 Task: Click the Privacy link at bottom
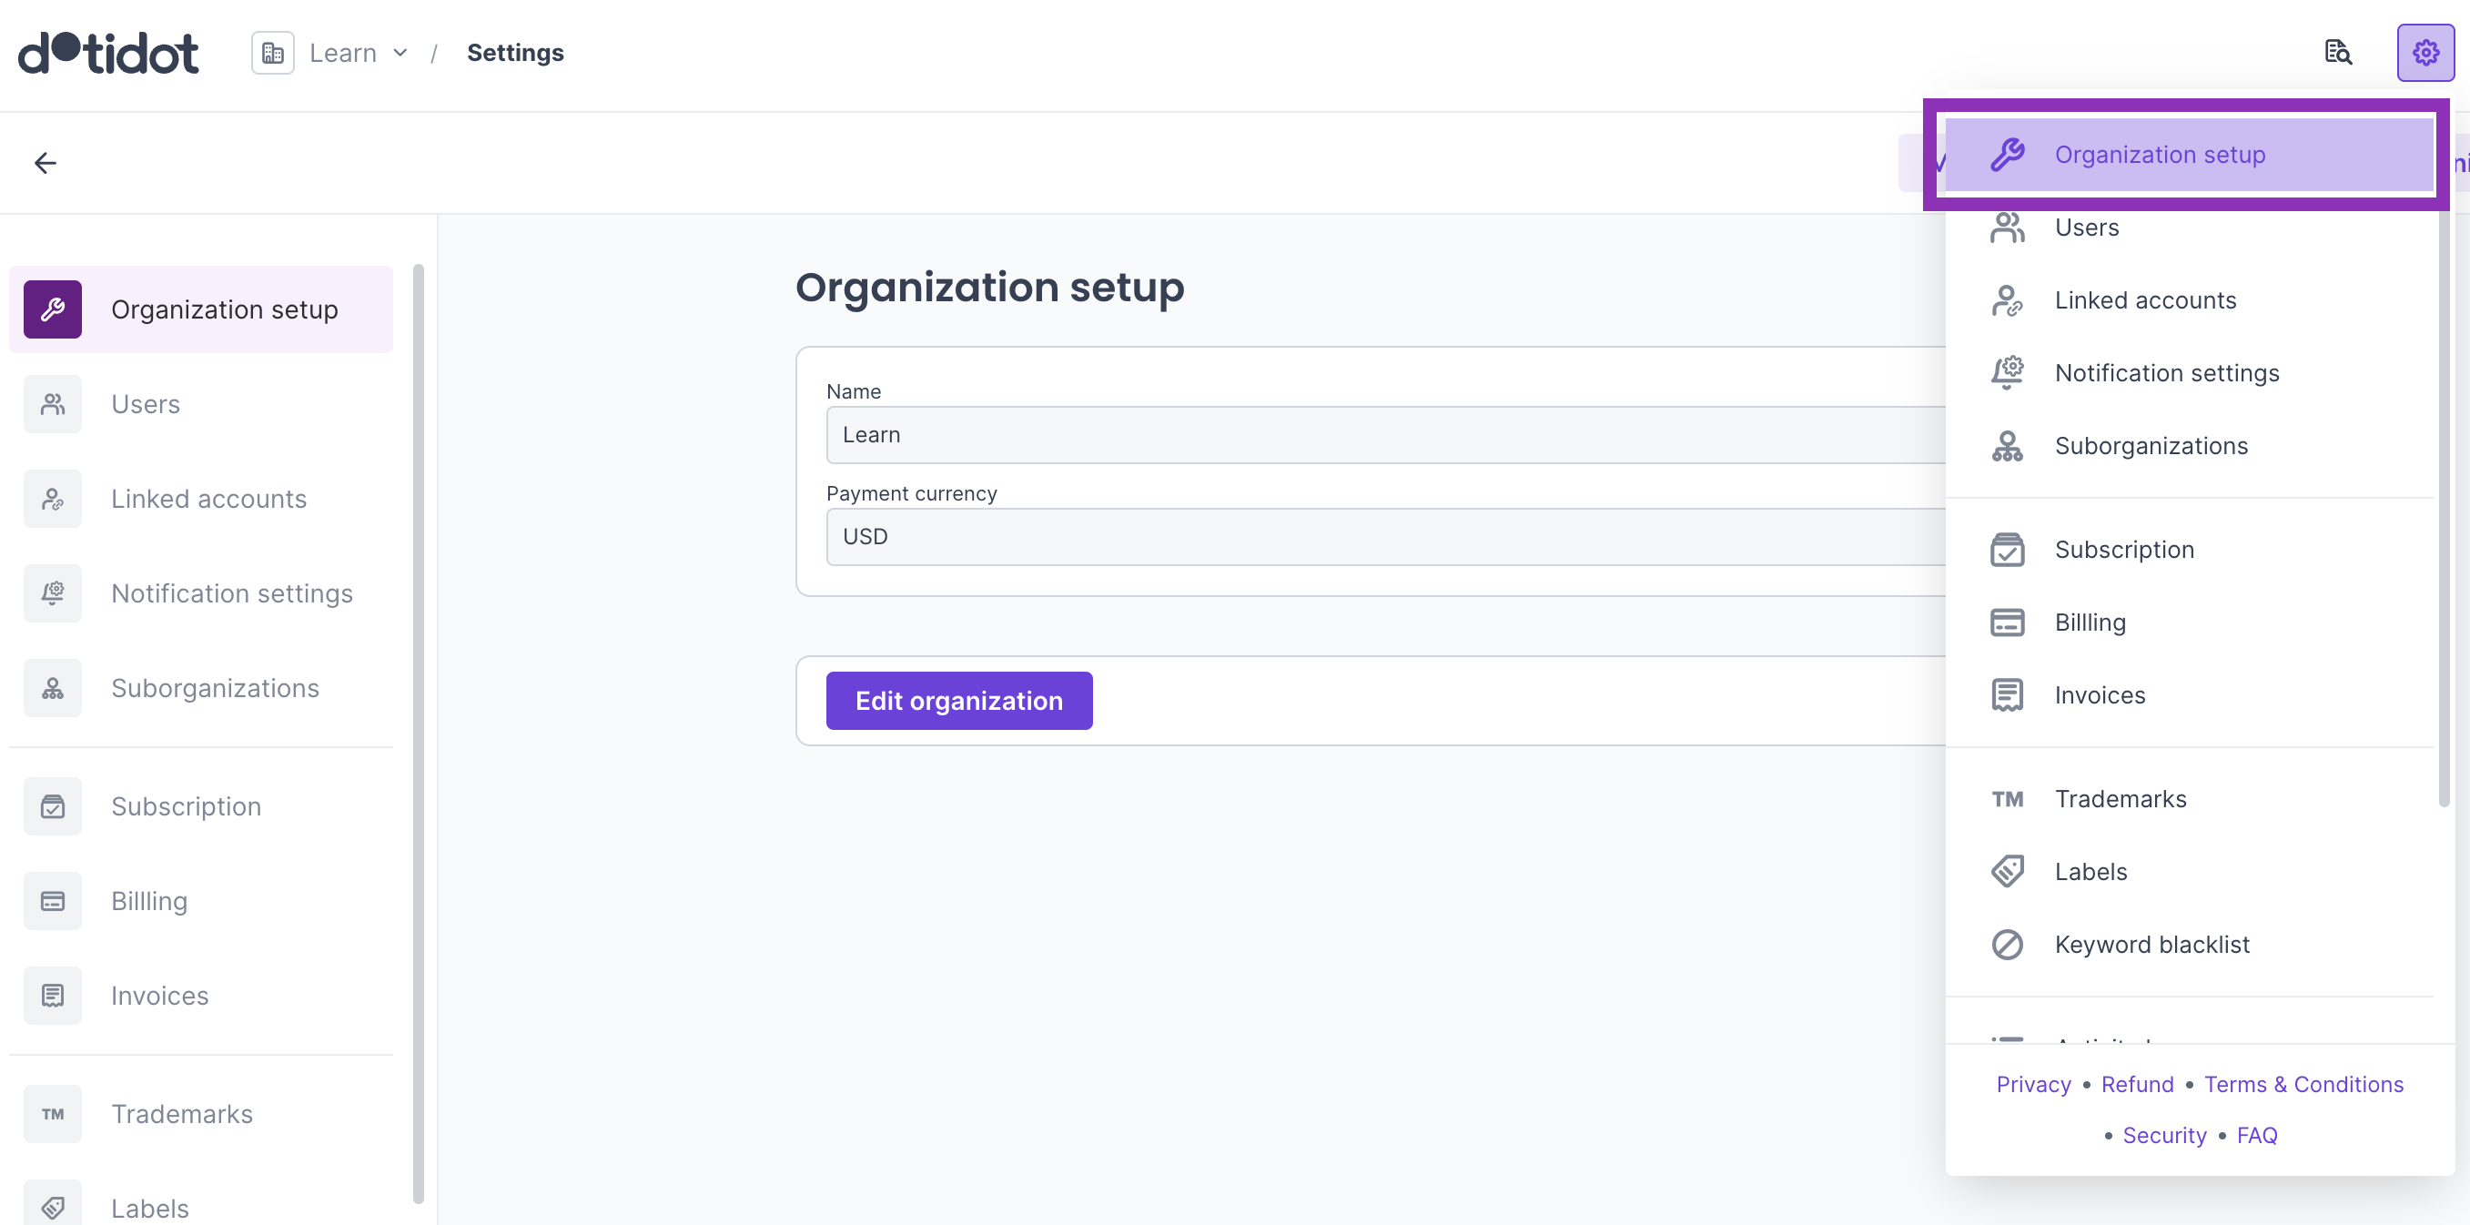(2034, 1083)
